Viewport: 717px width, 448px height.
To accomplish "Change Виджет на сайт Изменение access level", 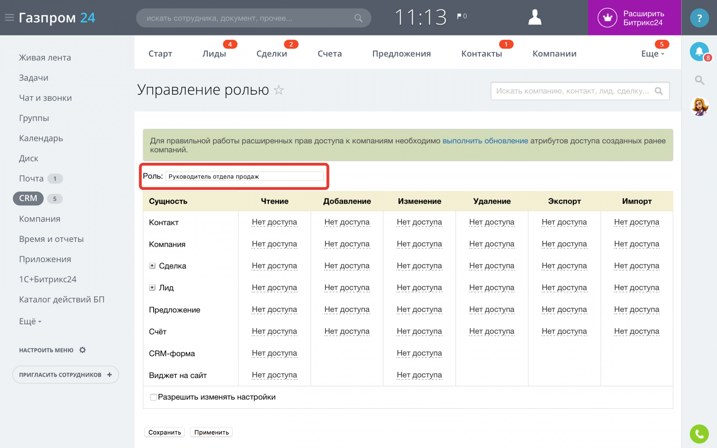I will click(x=420, y=375).
